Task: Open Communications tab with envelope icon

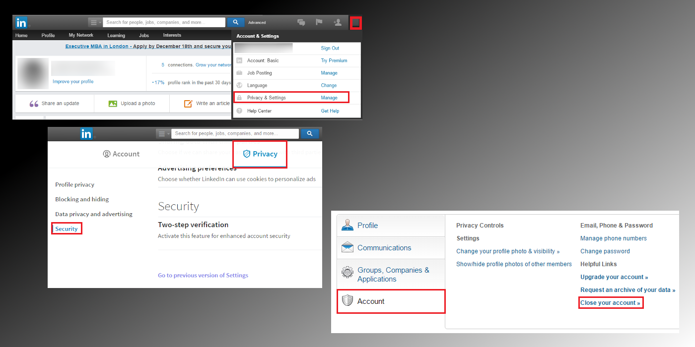Action: pos(391,248)
